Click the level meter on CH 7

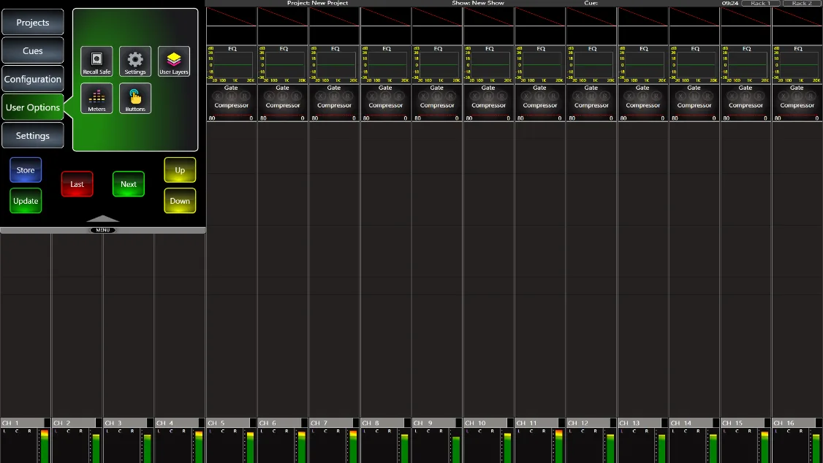click(353, 446)
